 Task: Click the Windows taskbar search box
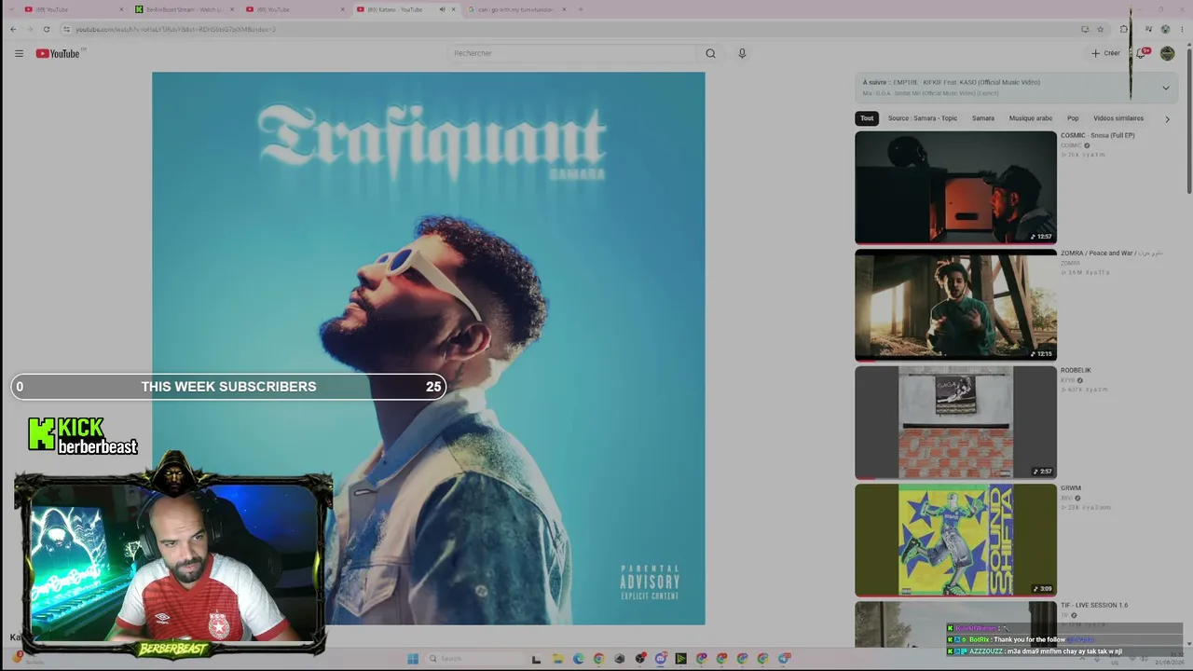coord(477,659)
